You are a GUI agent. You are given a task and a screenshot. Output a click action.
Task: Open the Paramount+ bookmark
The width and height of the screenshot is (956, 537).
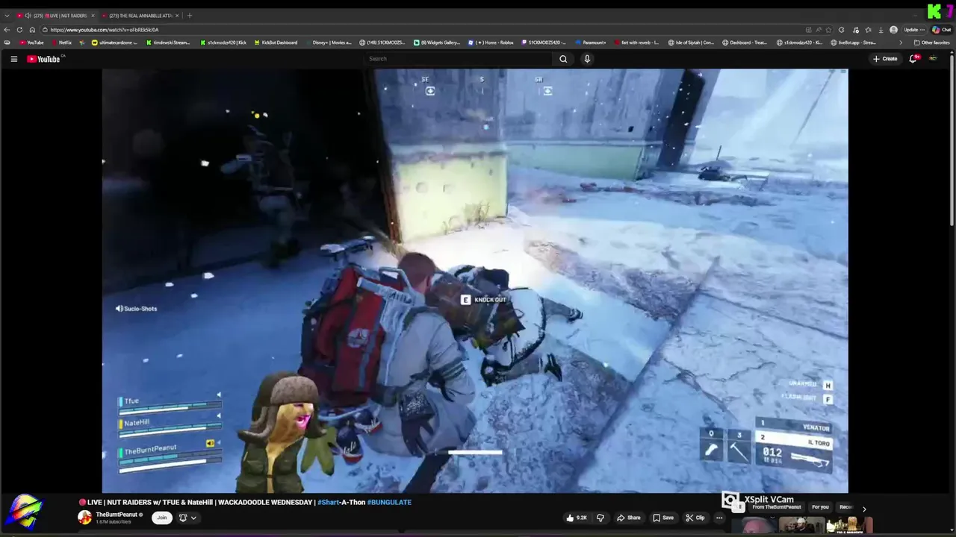pos(591,43)
